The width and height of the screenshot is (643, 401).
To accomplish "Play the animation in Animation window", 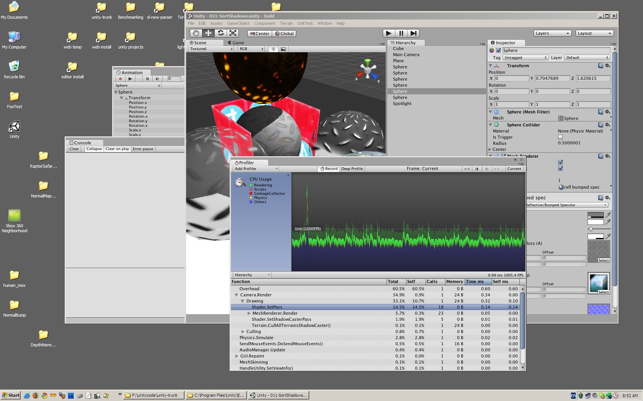I will [130, 79].
